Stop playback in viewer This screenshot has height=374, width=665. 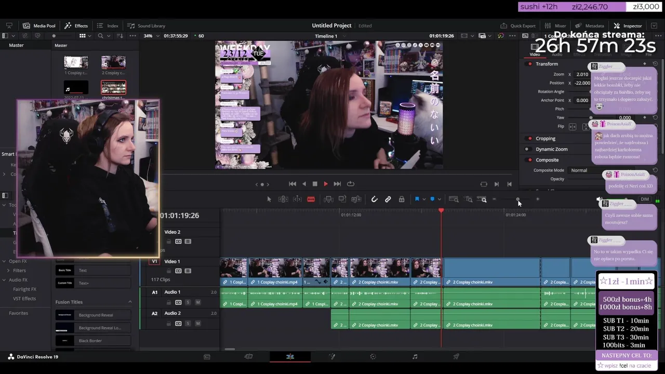[x=315, y=184]
